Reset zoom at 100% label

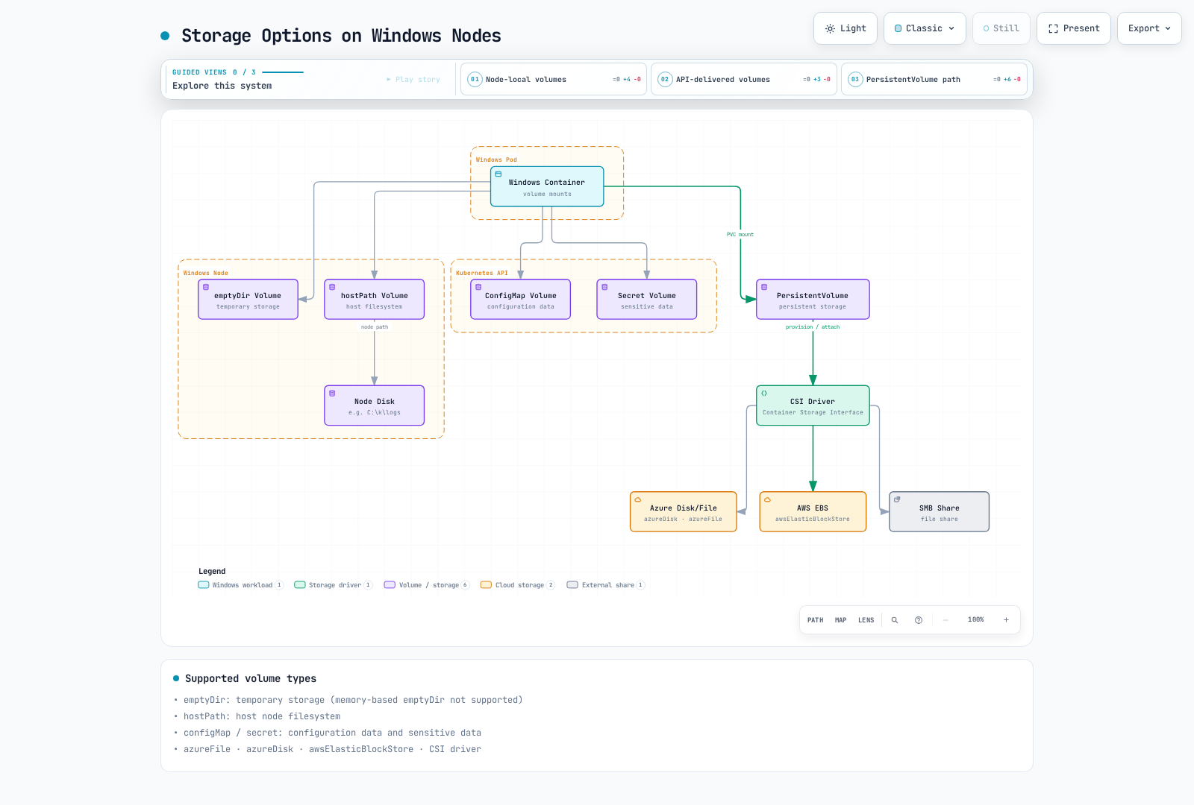point(976,620)
